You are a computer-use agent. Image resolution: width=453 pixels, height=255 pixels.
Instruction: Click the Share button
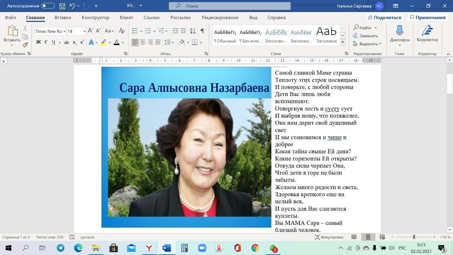click(384, 17)
